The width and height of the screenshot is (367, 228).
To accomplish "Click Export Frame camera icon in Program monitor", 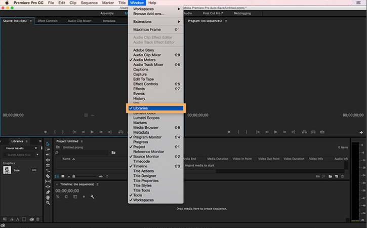I will point(322,132).
